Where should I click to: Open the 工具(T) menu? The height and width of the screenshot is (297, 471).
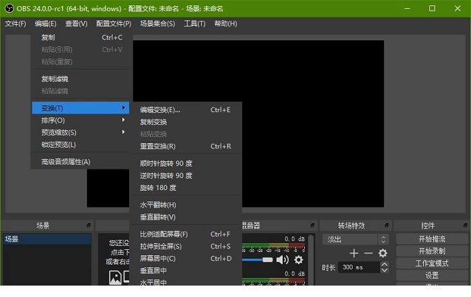[194, 24]
